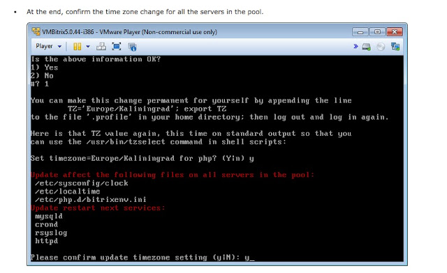Click the 'crond' service entry
This screenshot has height=273, width=447.
point(47,224)
